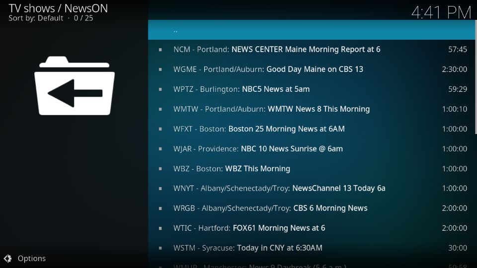
Task: Click the 59:29 duration value
Action: (x=458, y=89)
